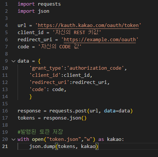
Task: Collapse the with open block chevron
Action: pos(13,139)
